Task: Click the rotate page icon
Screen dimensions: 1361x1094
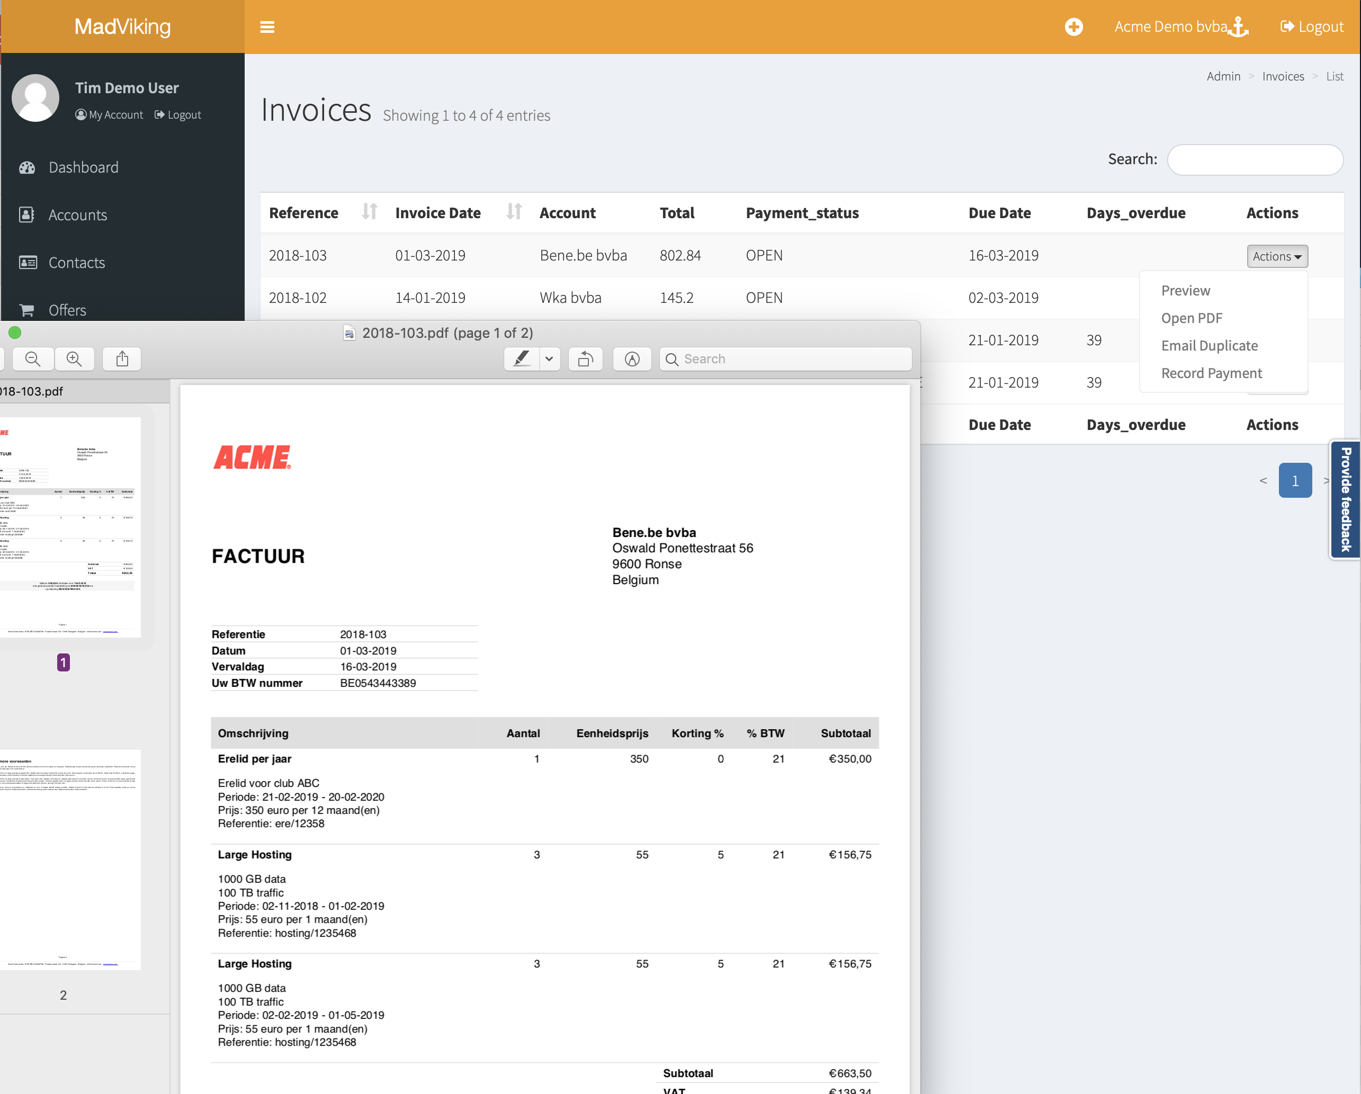Action: 585,358
